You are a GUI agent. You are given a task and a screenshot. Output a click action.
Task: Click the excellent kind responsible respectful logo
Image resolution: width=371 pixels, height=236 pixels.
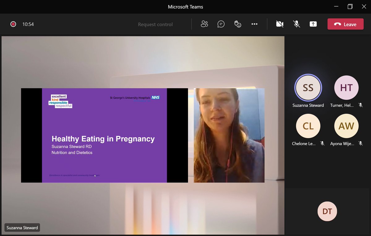point(60,101)
